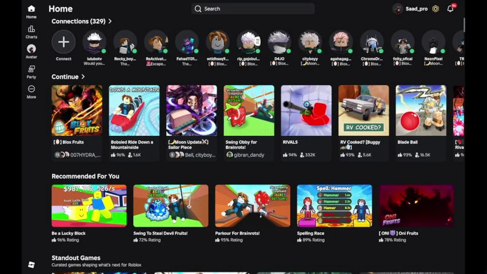
Task: Open the Oni Fruits thumbnail
Action: pyautogui.click(x=417, y=206)
